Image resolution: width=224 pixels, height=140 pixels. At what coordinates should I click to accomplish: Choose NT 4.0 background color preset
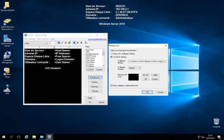(x=146, y=75)
